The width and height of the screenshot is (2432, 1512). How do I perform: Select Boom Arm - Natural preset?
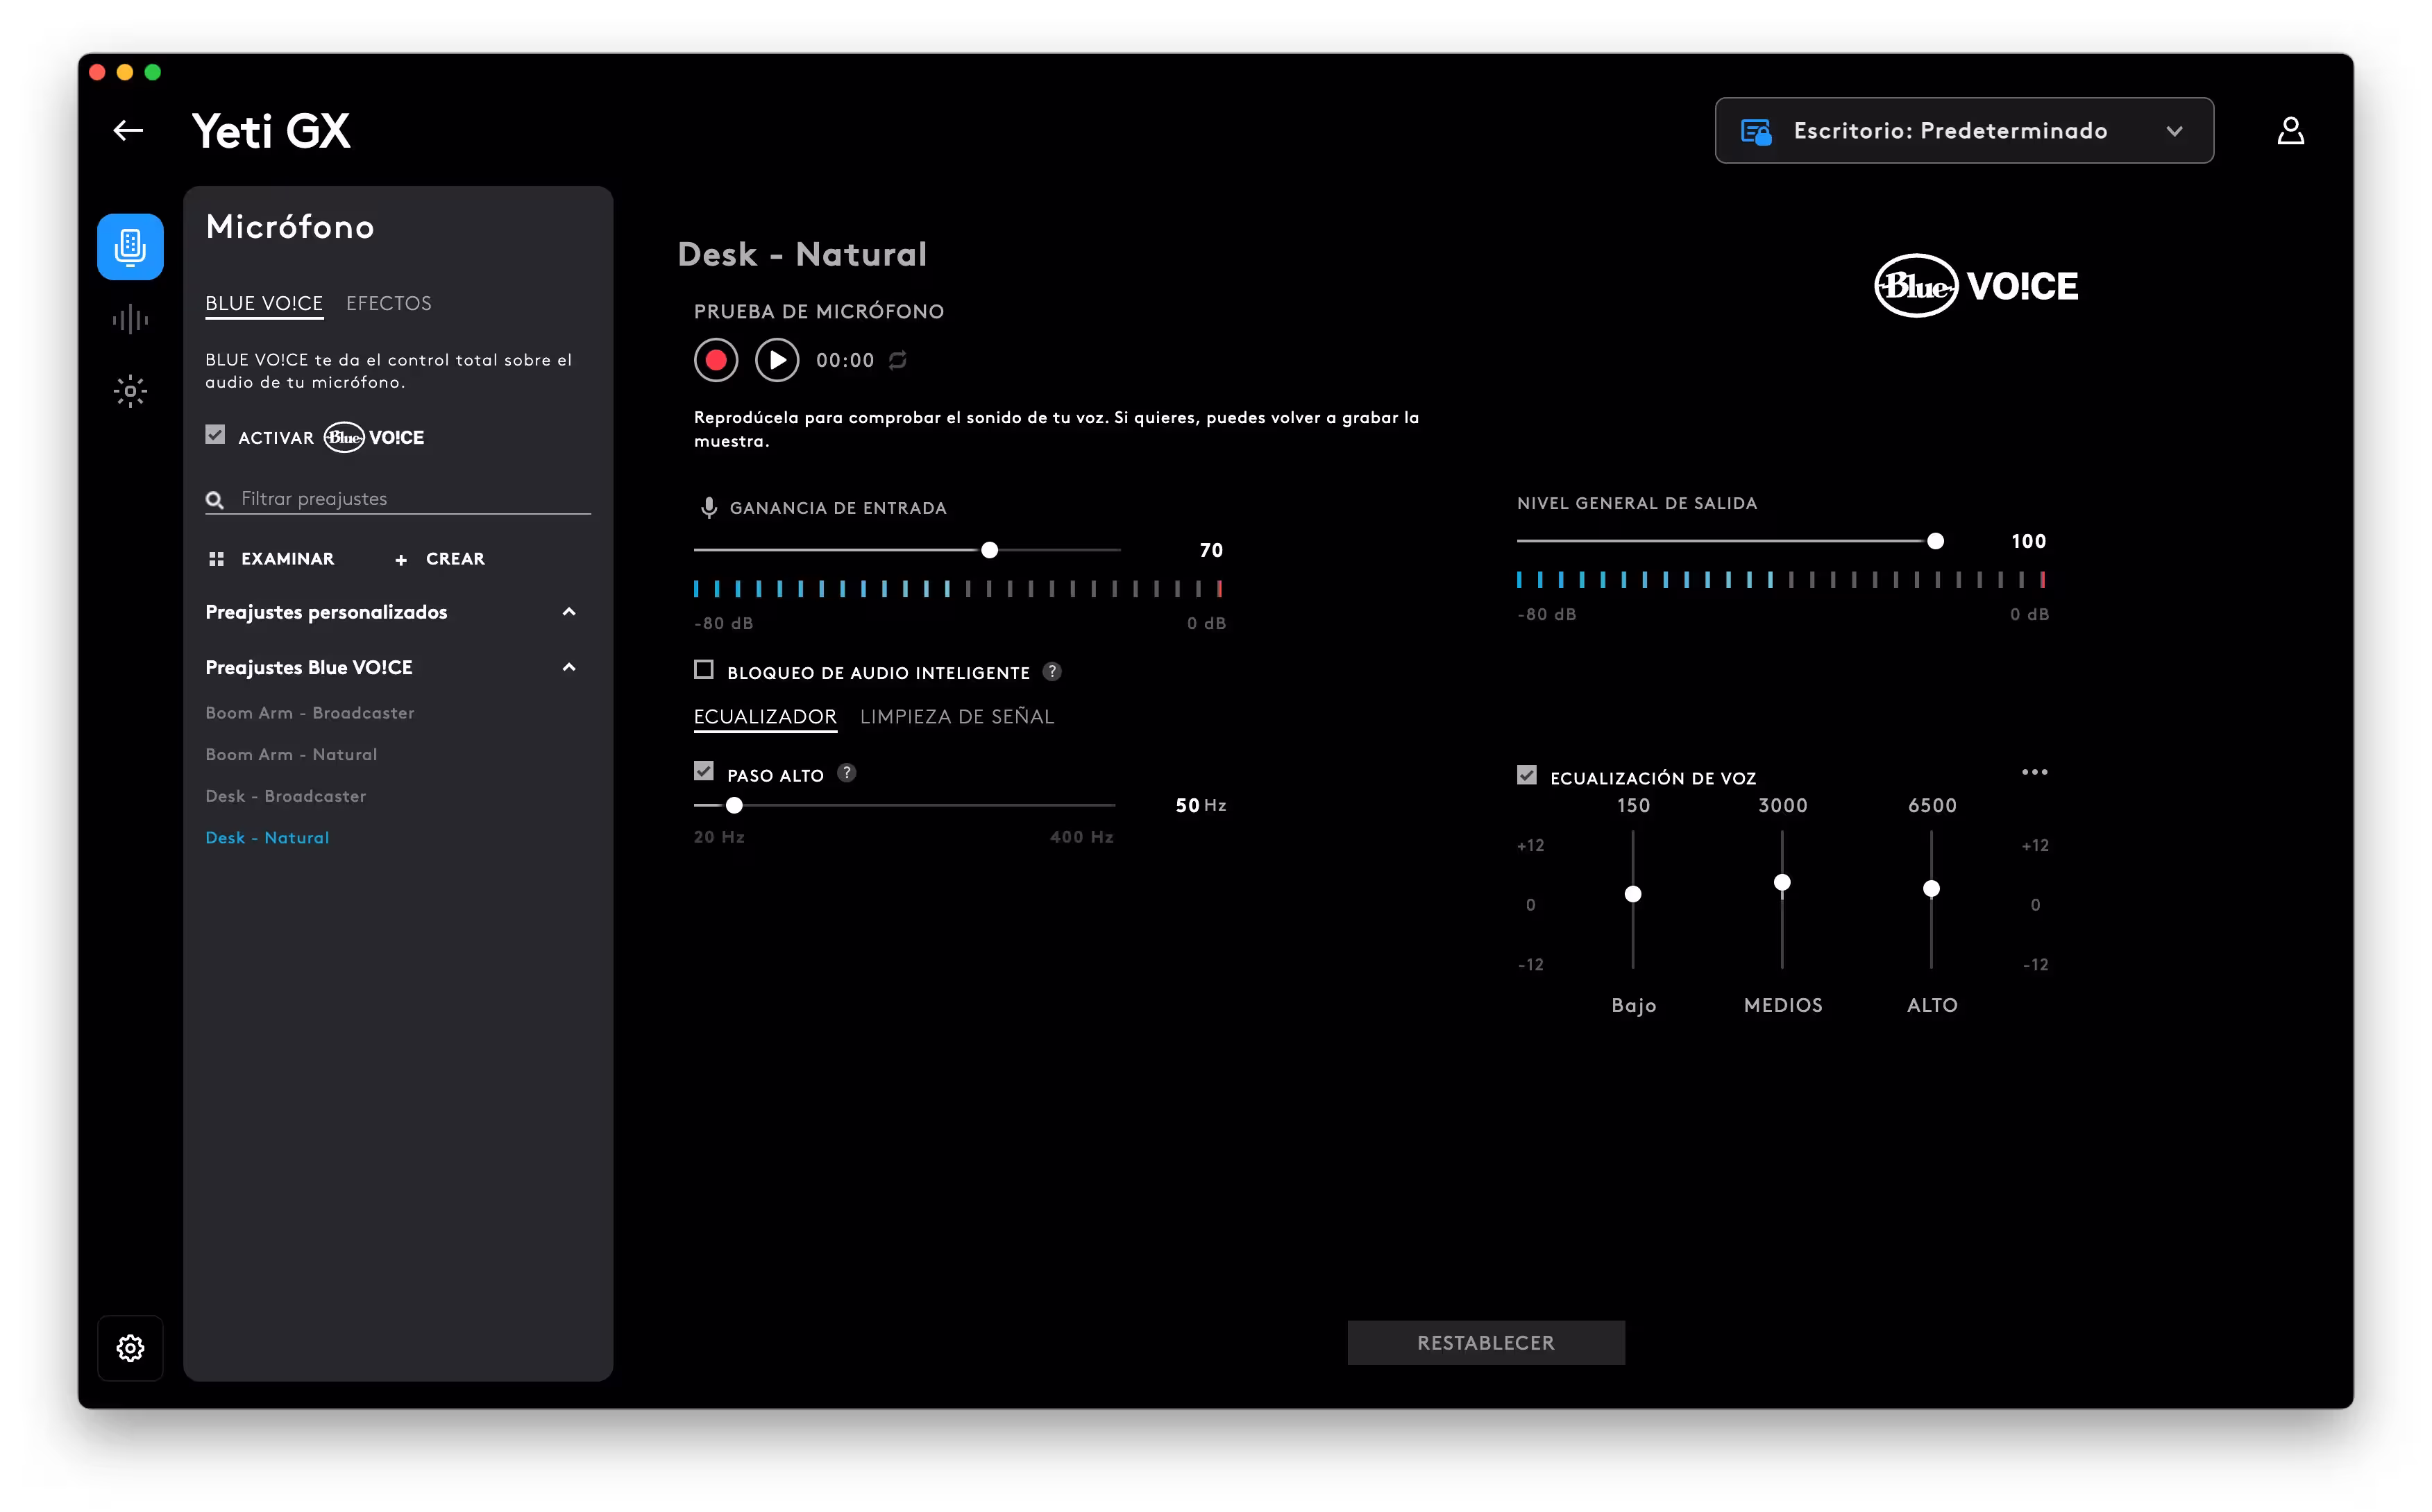click(x=291, y=755)
